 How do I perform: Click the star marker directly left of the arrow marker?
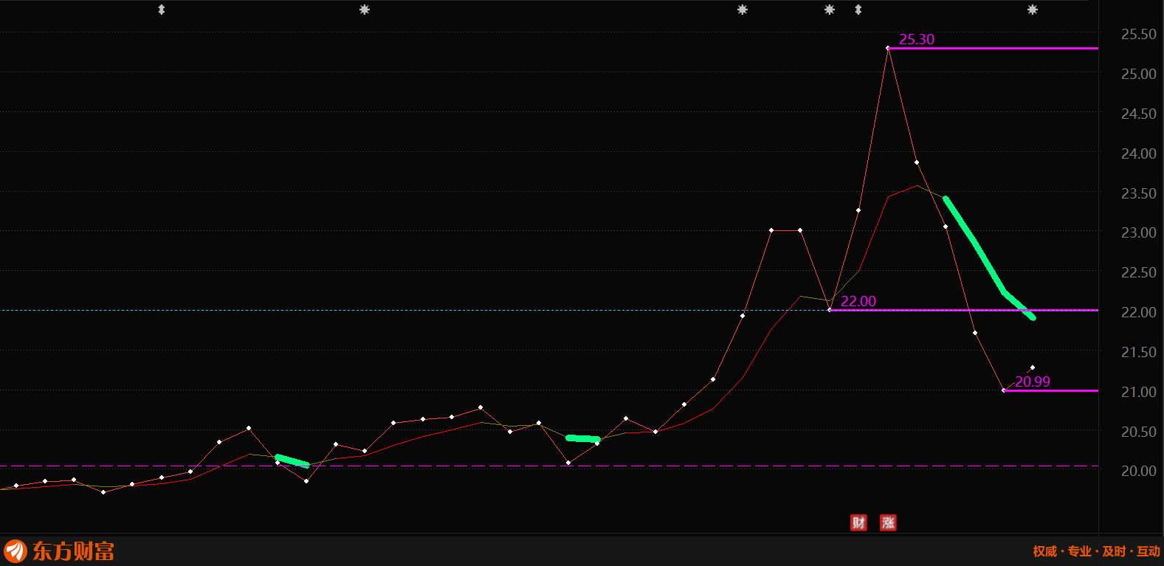(x=830, y=10)
